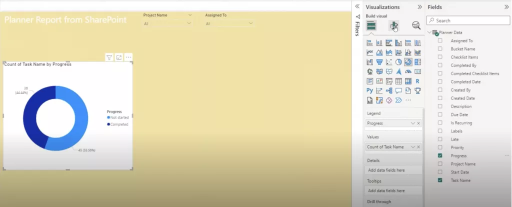Remove Progress from Legend well

point(418,123)
